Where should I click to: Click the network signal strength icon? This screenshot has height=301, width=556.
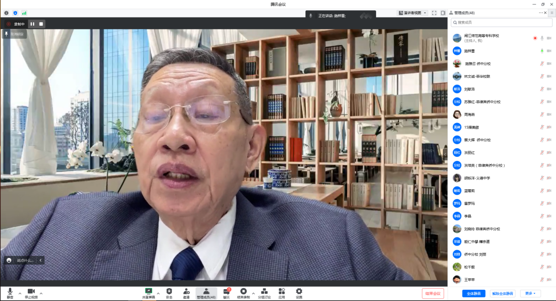click(x=24, y=13)
